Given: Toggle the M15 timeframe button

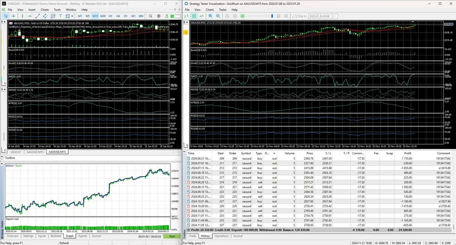Looking at the screenshot, I should [x=95, y=16].
